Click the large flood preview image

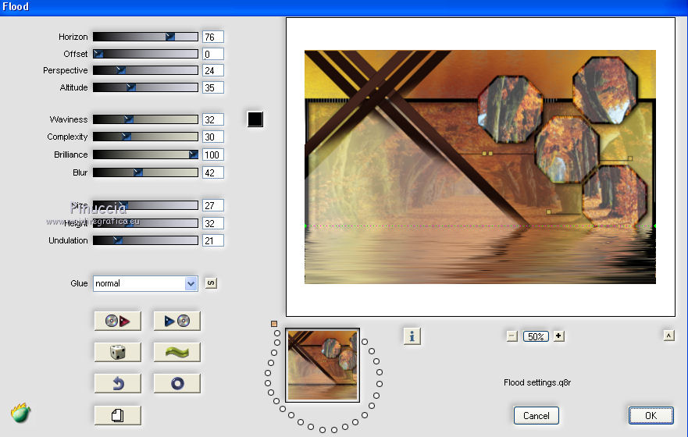[480, 166]
